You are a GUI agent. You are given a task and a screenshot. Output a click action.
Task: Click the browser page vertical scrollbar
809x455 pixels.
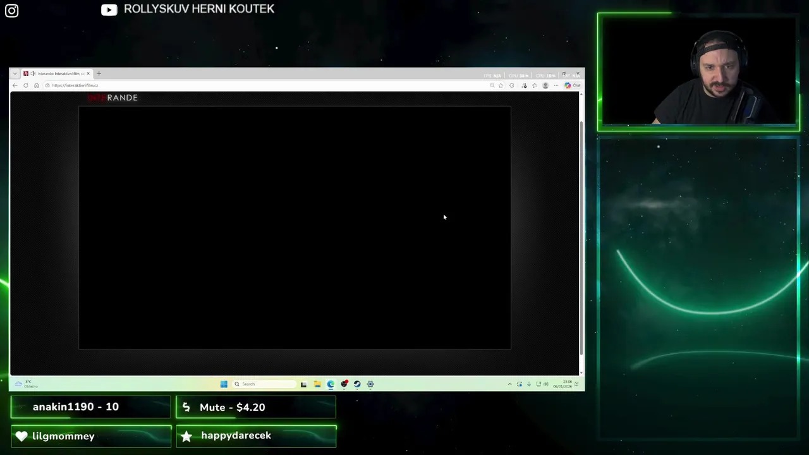[581, 237]
